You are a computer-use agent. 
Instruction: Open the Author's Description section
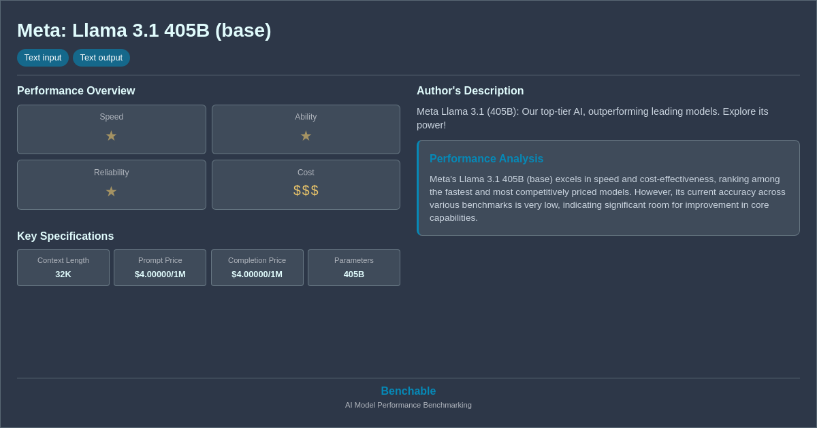tap(470, 90)
